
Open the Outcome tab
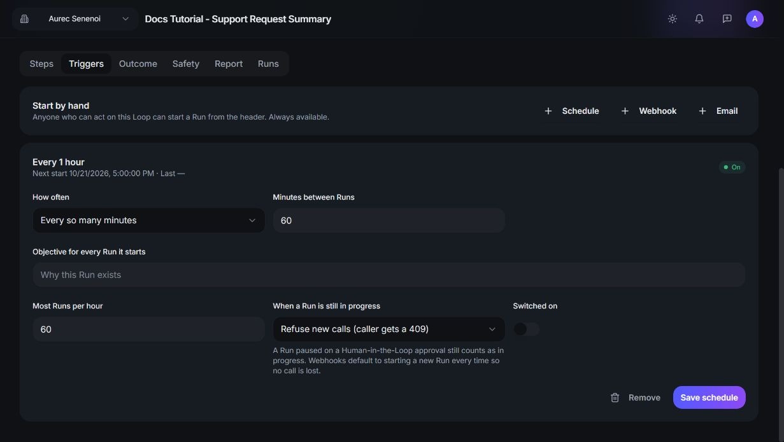coord(138,64)
